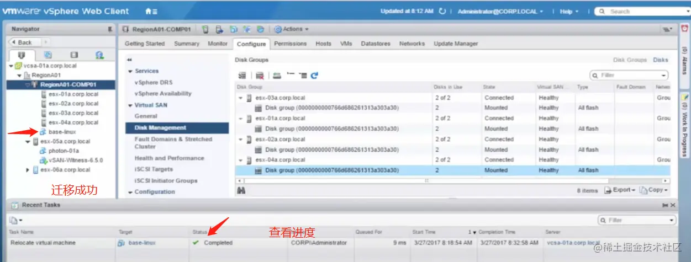This screenshot has width=691, height=262.
Task: Collapse the Services section
Action: pos(130,71)
